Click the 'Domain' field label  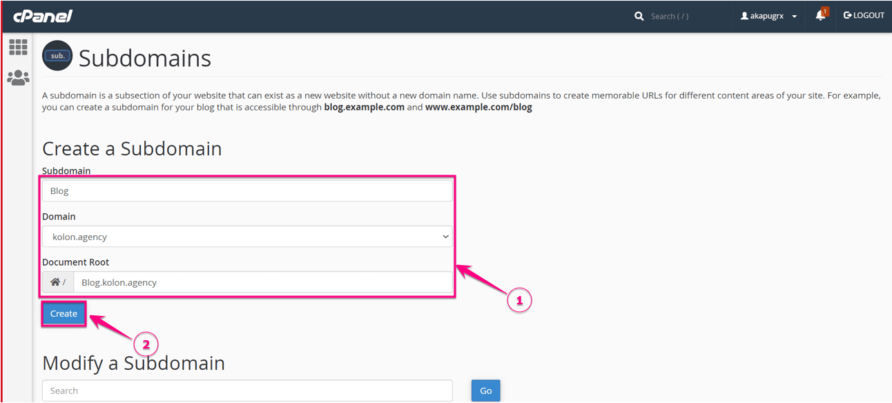(59, 217)
